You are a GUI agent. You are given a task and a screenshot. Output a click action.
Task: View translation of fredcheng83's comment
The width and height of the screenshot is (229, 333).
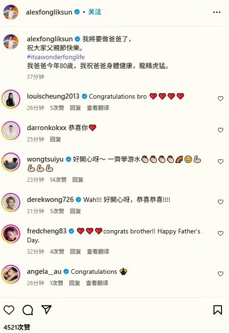[98, 252]
